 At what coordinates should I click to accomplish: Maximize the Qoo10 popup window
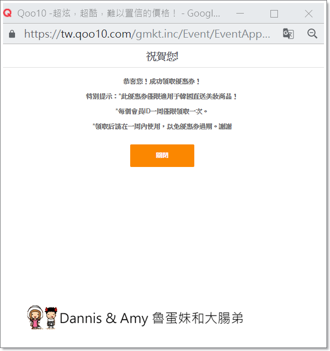[274, 14]
